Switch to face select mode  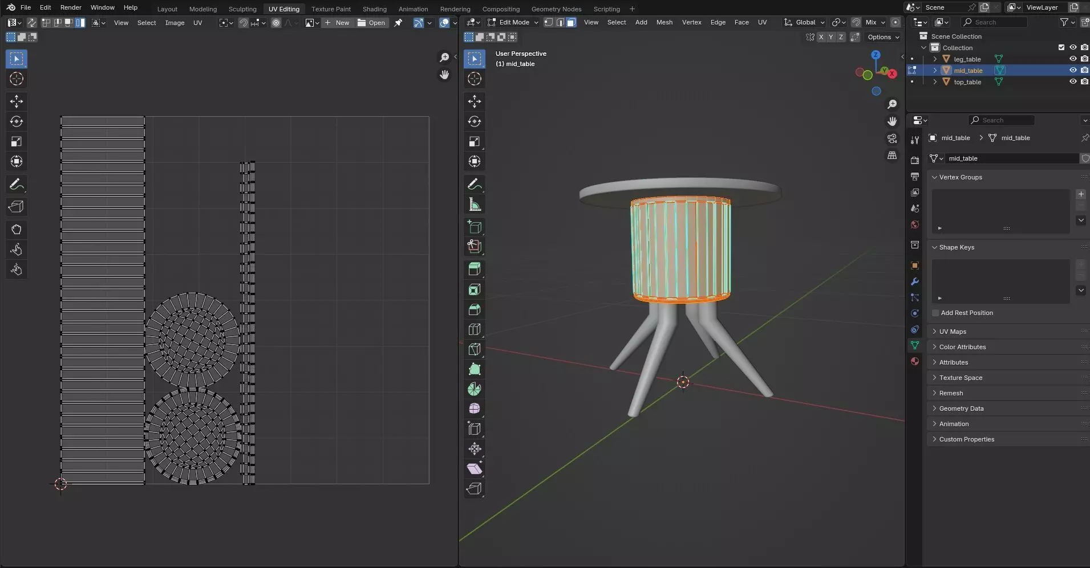pyautogui.click(x=571, y=22)
